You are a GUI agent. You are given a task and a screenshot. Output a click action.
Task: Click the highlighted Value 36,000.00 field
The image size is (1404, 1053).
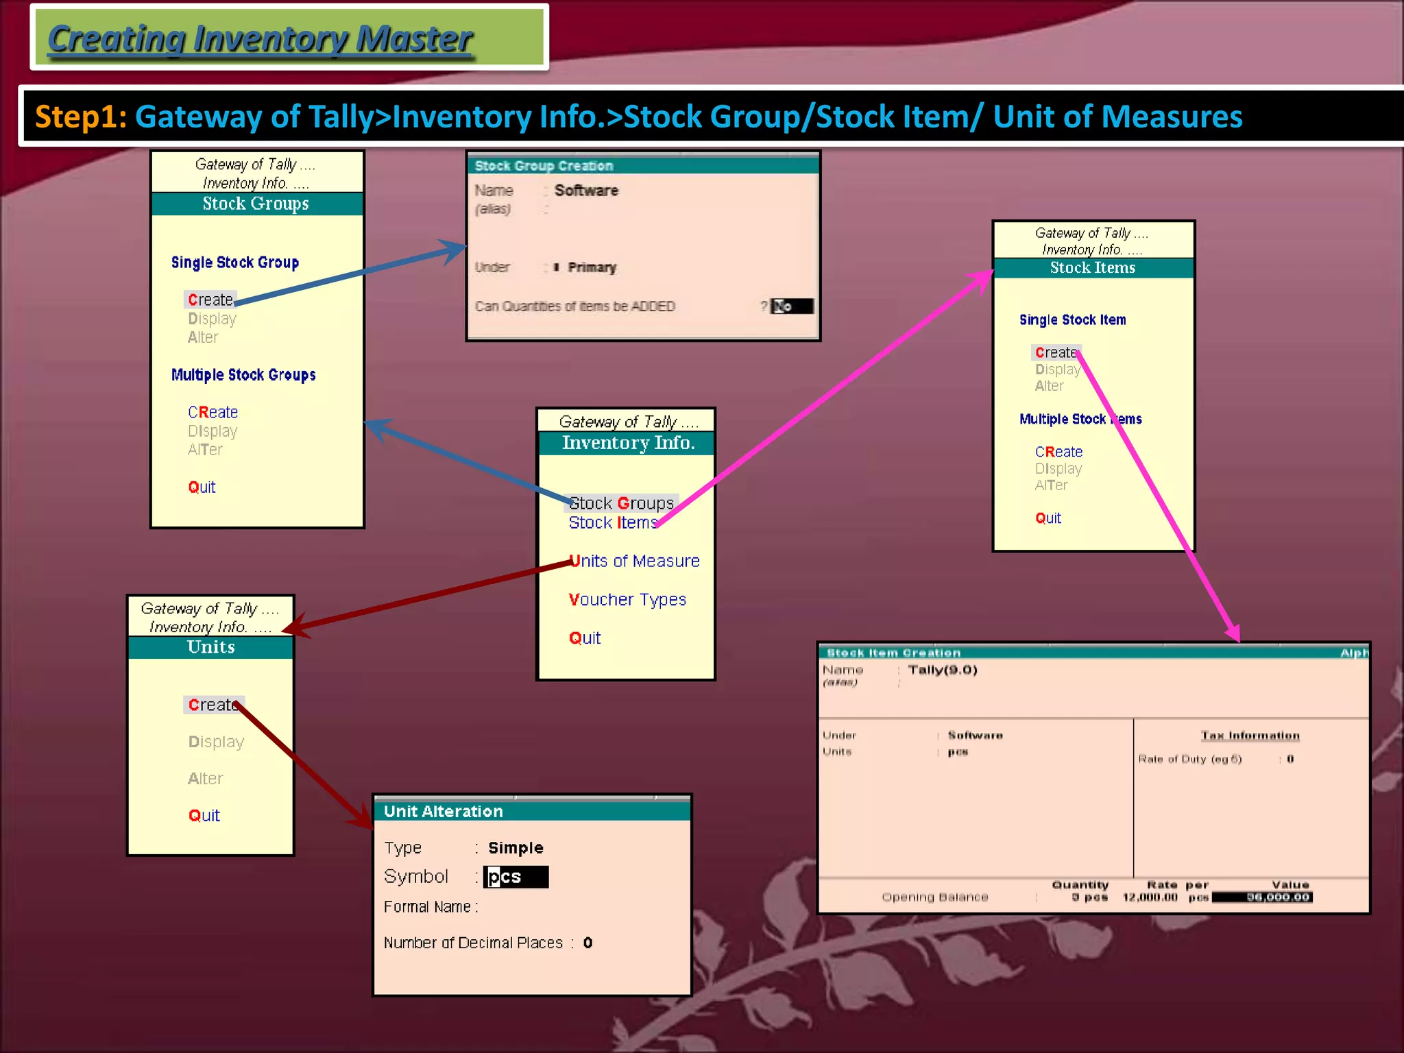(1262, 897)
